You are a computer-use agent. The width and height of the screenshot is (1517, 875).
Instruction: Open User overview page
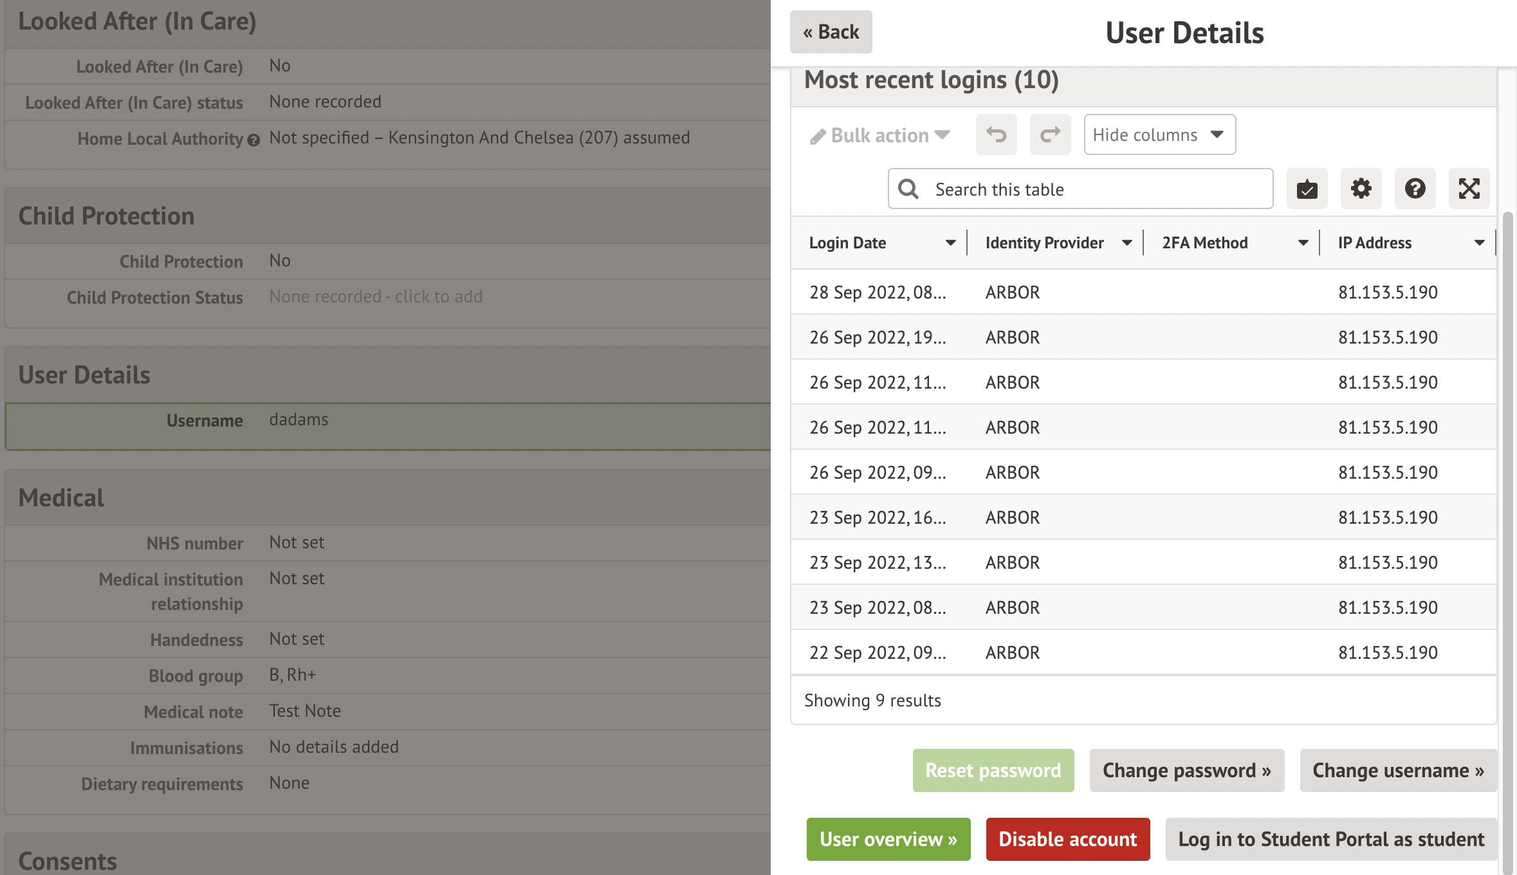pyautogui.click(x=888, y=839)
